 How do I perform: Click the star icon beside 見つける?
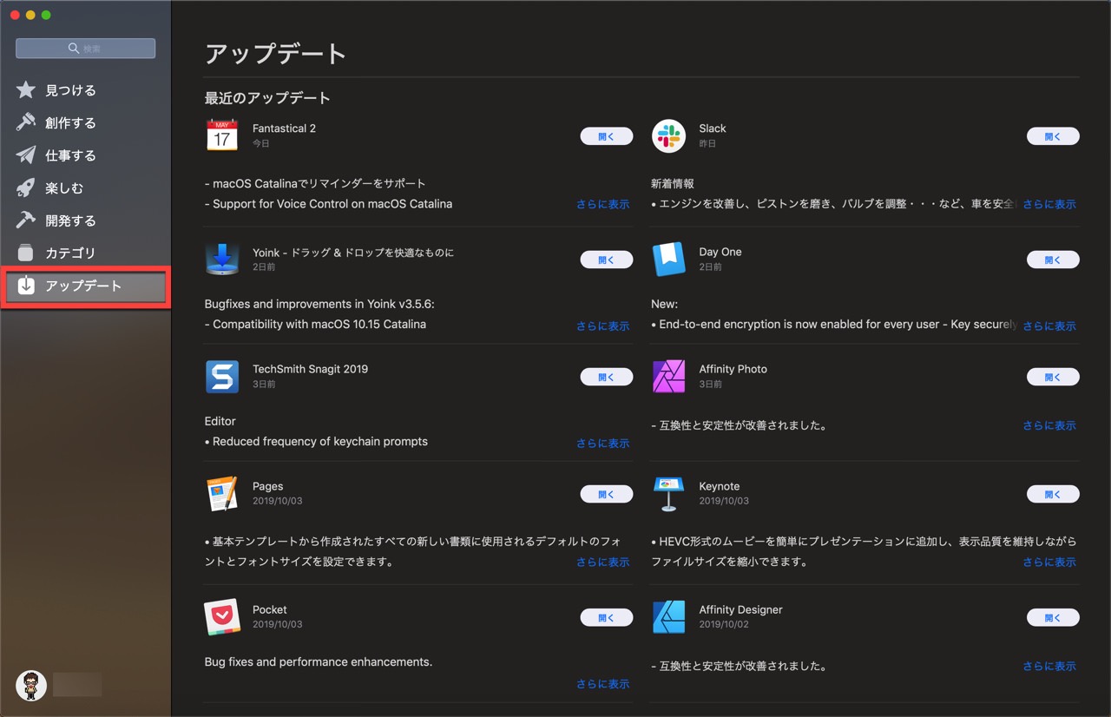[x=26, y=90]
